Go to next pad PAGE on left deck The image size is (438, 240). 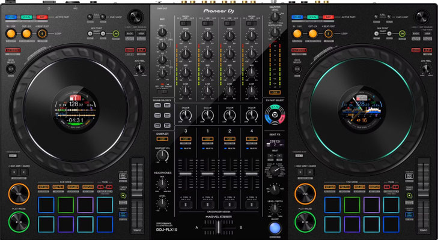point(109,187)
